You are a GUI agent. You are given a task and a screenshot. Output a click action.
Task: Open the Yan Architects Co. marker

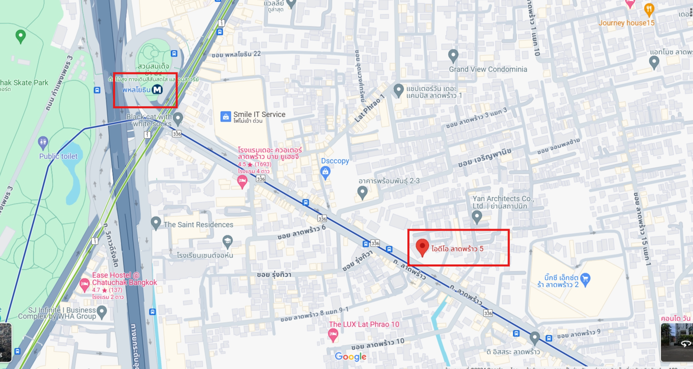click(477, 218)
